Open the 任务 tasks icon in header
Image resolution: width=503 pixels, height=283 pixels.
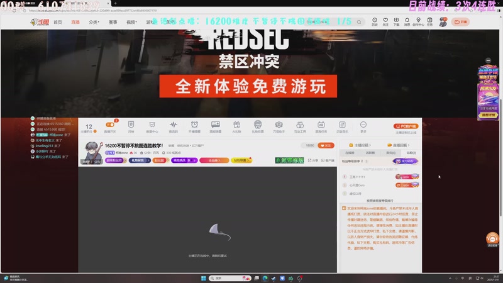(429, 21)
